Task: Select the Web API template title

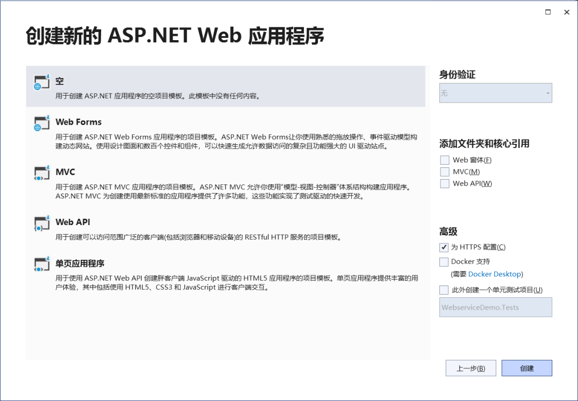Action: (73, 222)
